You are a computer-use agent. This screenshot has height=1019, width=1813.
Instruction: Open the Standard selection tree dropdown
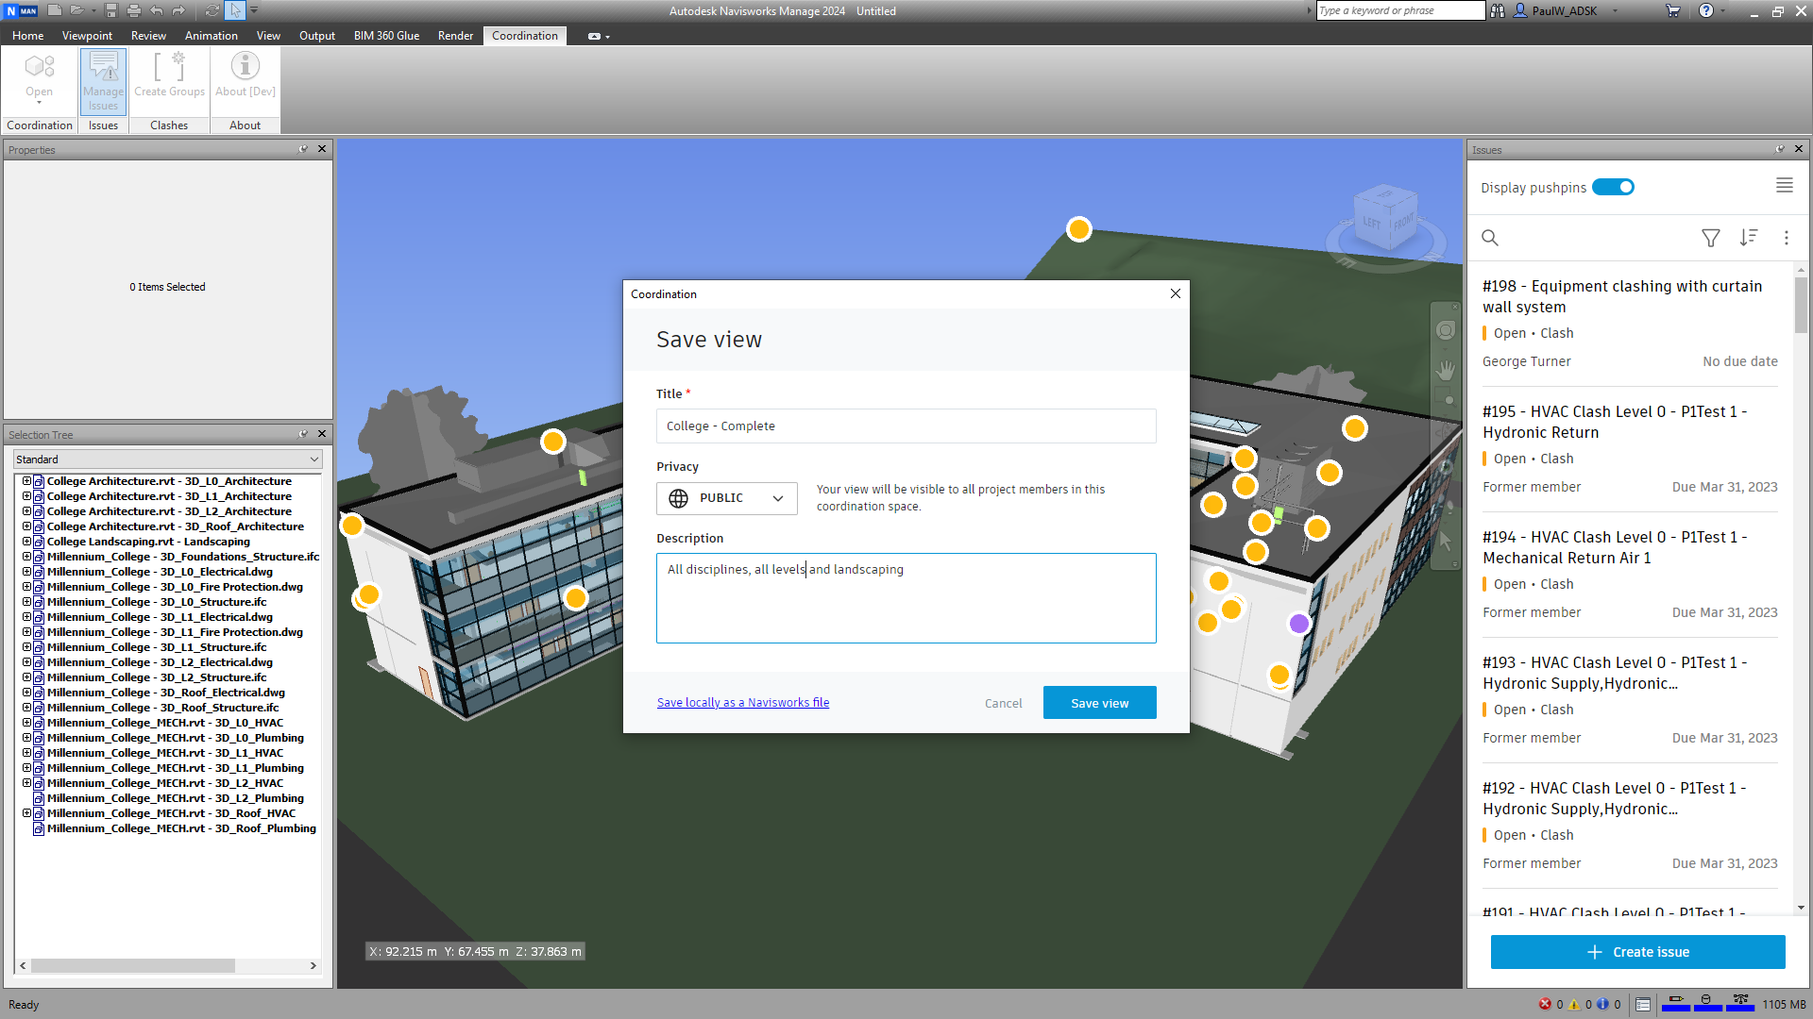168,459
